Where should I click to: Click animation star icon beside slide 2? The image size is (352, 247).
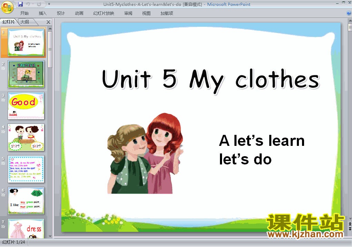(x=3, y=68)
